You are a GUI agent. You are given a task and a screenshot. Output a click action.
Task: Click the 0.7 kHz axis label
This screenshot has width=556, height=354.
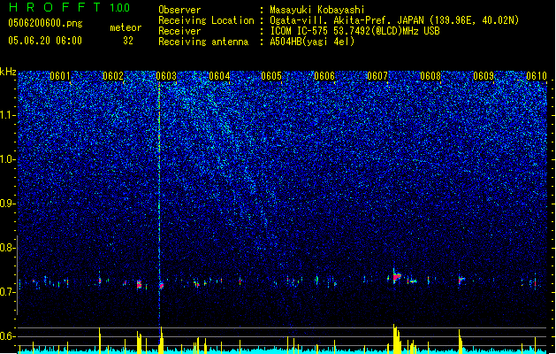[x=8, y=292]
